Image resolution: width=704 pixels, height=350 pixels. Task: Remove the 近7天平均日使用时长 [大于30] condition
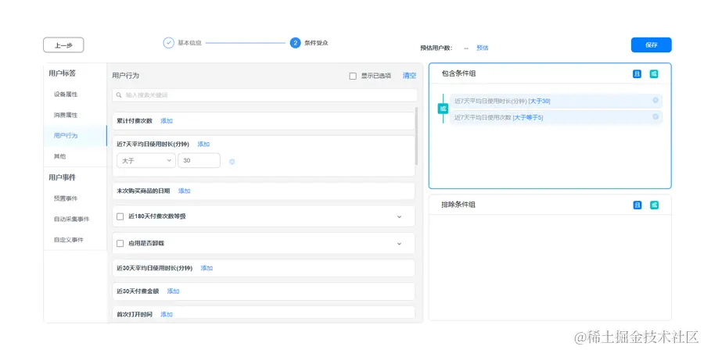tap(655, 100)
